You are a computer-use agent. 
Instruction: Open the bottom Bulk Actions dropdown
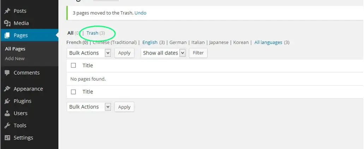(89, 107)
